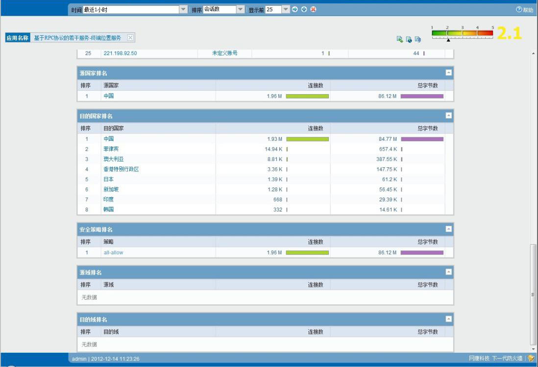The height and width of the screenshot is (367, 538).
Task: Open the 显示前 count dropdown arrow
Action: (x=286, y=9)
